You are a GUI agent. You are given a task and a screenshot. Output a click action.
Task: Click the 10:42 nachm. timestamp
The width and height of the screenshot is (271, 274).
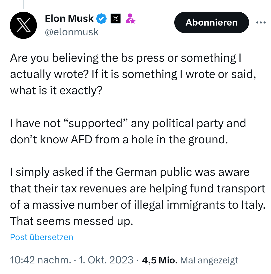pyautogui.click(x=40, y=260)
